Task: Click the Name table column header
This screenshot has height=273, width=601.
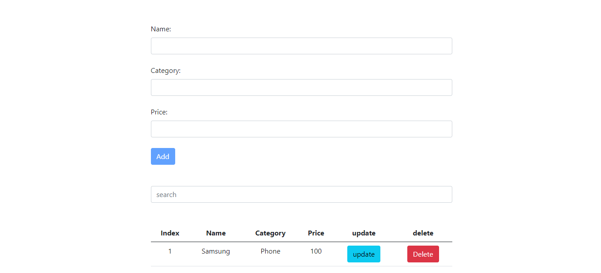Action: 216,233
